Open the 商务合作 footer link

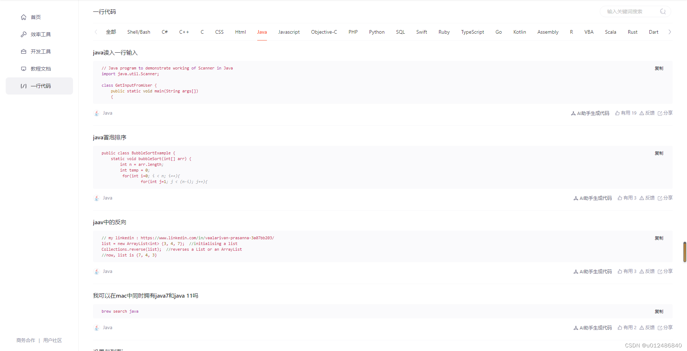(x=26, y=340)
